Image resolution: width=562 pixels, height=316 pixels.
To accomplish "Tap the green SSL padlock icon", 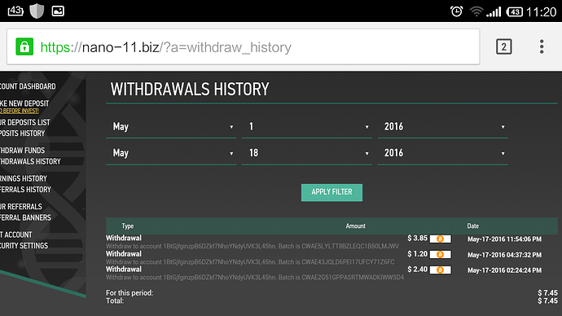I will pos(24,46).
